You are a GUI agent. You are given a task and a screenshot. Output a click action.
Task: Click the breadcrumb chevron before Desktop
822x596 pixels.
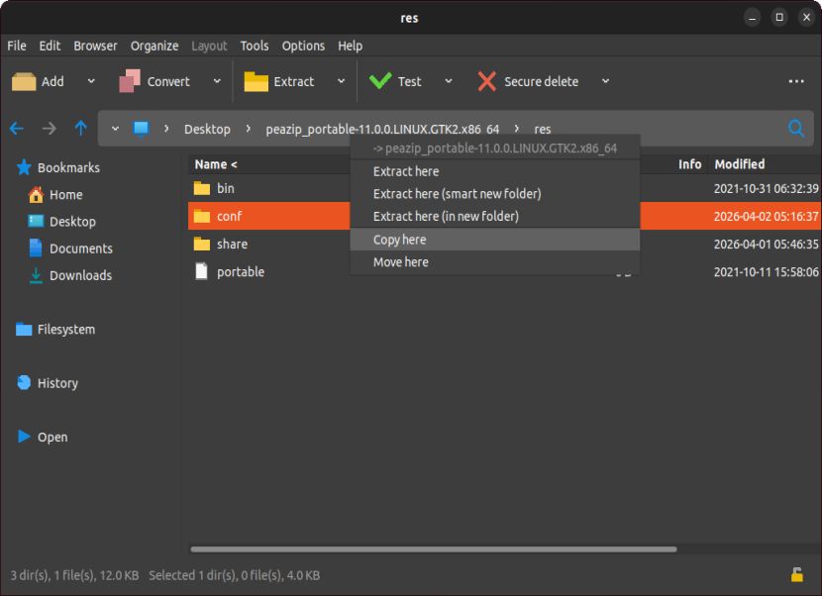166,129
